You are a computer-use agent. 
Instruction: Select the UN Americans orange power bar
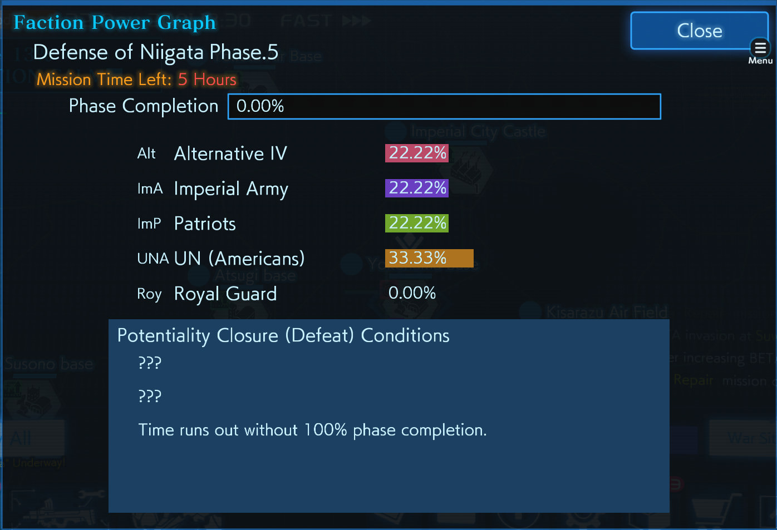coord(429,258)
